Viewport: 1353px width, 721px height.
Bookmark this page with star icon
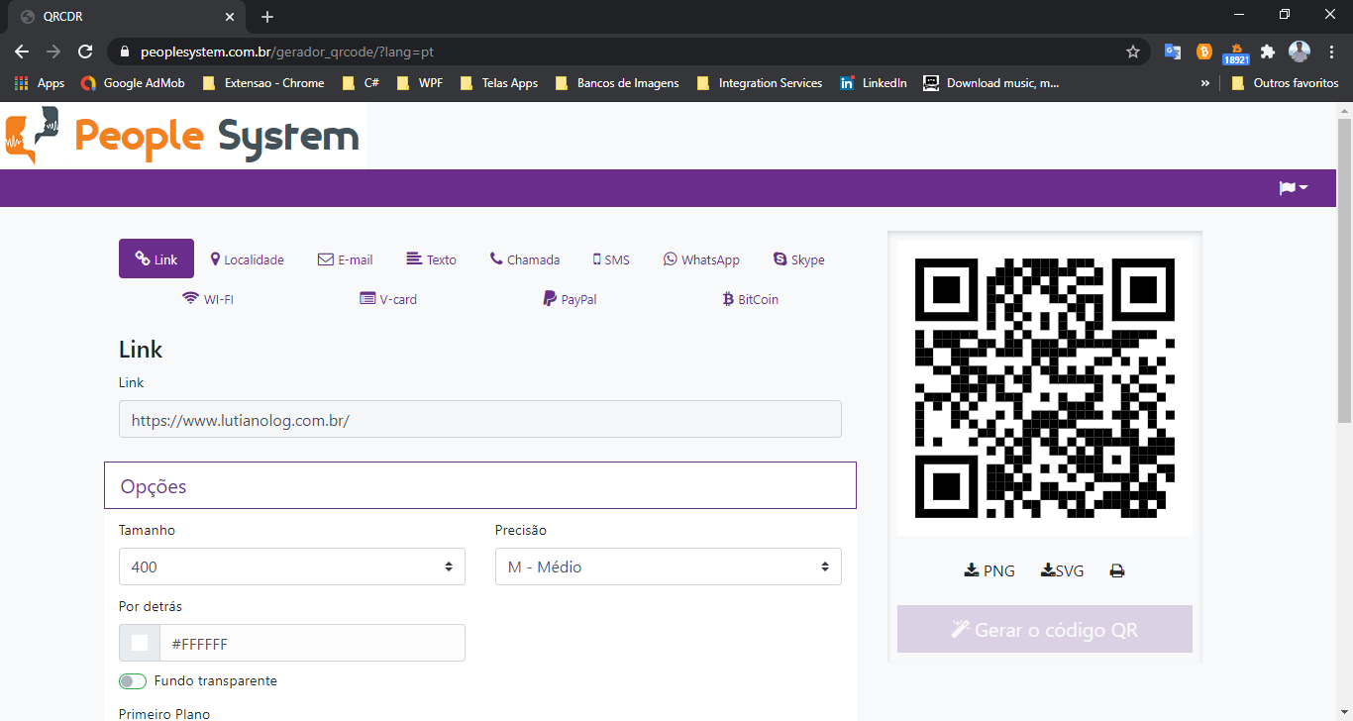1133,51
